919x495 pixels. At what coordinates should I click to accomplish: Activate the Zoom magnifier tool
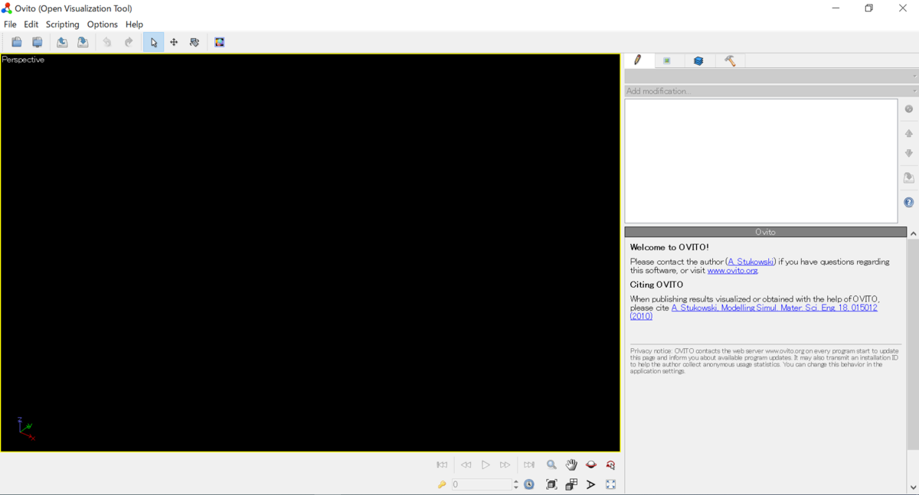point(551,464)
